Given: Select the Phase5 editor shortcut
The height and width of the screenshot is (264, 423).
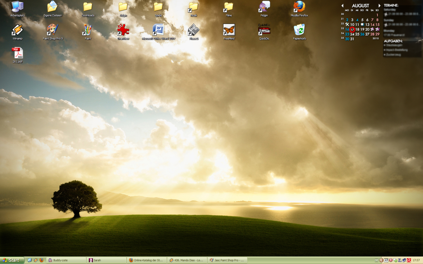Looking at the screenshot, I should [194, 32].
